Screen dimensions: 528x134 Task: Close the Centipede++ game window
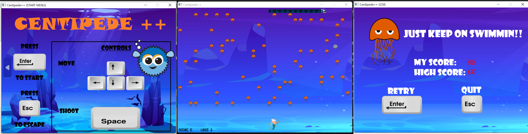click(x=346, y=4)
